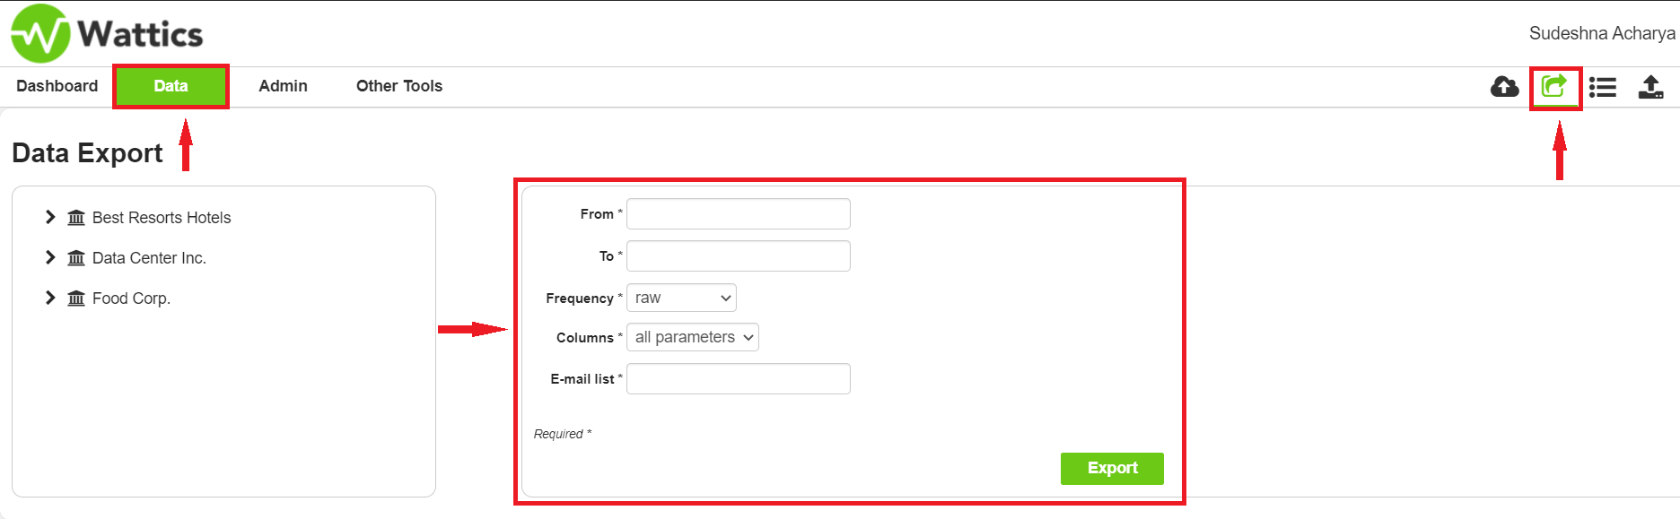Click the Data Center Inc. building icon

[76, 258]
